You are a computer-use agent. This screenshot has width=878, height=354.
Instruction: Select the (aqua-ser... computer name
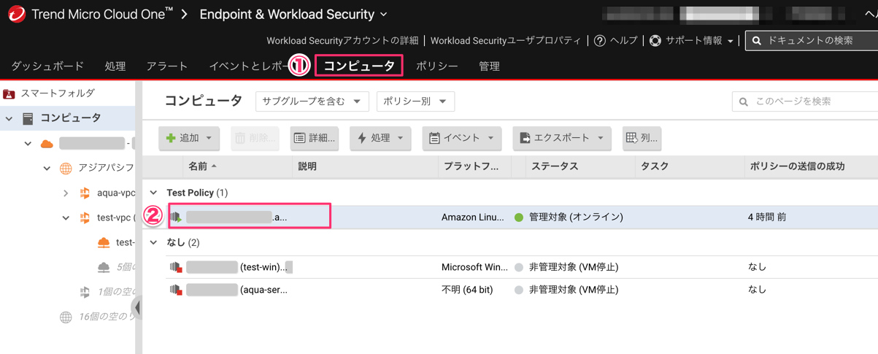(236, 290)
